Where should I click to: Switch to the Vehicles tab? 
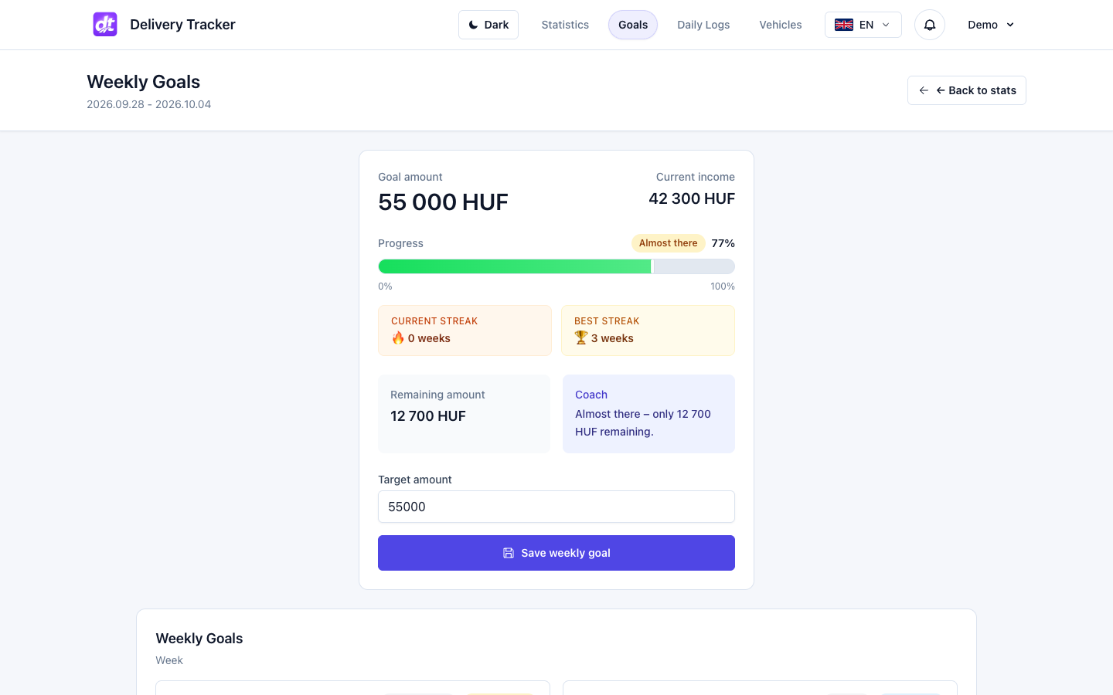(x=781, y=25)
